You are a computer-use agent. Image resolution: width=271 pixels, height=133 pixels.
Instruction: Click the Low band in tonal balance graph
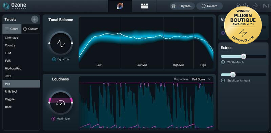(99, 65)
